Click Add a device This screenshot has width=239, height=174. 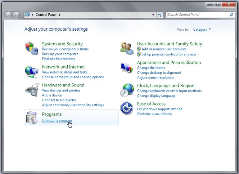click(52, 95)
